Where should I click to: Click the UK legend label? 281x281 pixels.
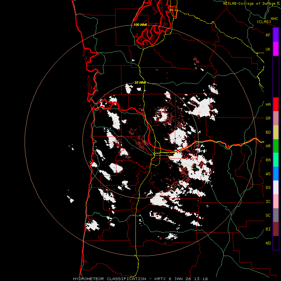[x=268, y=49]
